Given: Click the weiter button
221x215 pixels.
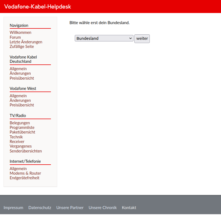Looking at the screenshot, I should click(x=142, y=39).
